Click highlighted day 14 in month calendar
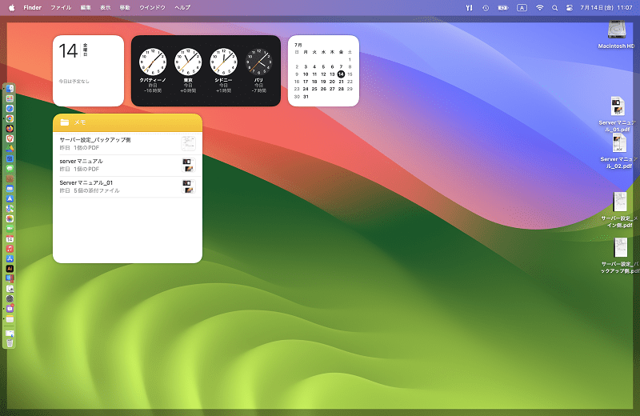The height and width of the screenshot is (416, 640). (x=341, y=74)
